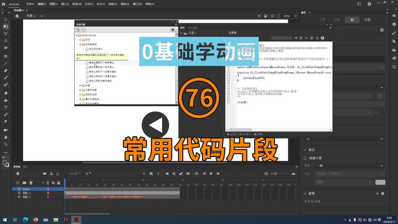The width and height of the screenshot is (398, 224).
Task: Click the gray color swatch in Blend section
Action: (380, 182)
